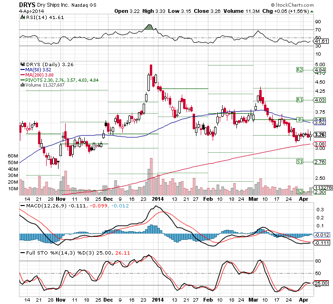Click the 3.26 last price tag
The height and width of the screenshot is (304, 333).
click(x=320, y=135)
